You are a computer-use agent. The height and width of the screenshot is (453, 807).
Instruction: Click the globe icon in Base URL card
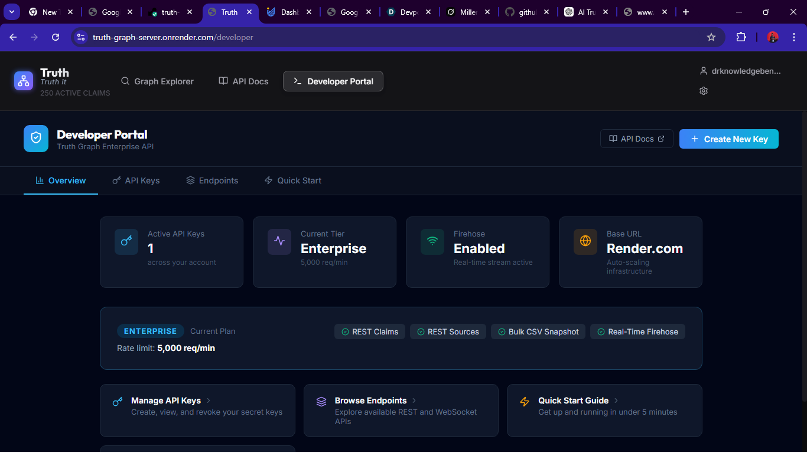(585, 241)
